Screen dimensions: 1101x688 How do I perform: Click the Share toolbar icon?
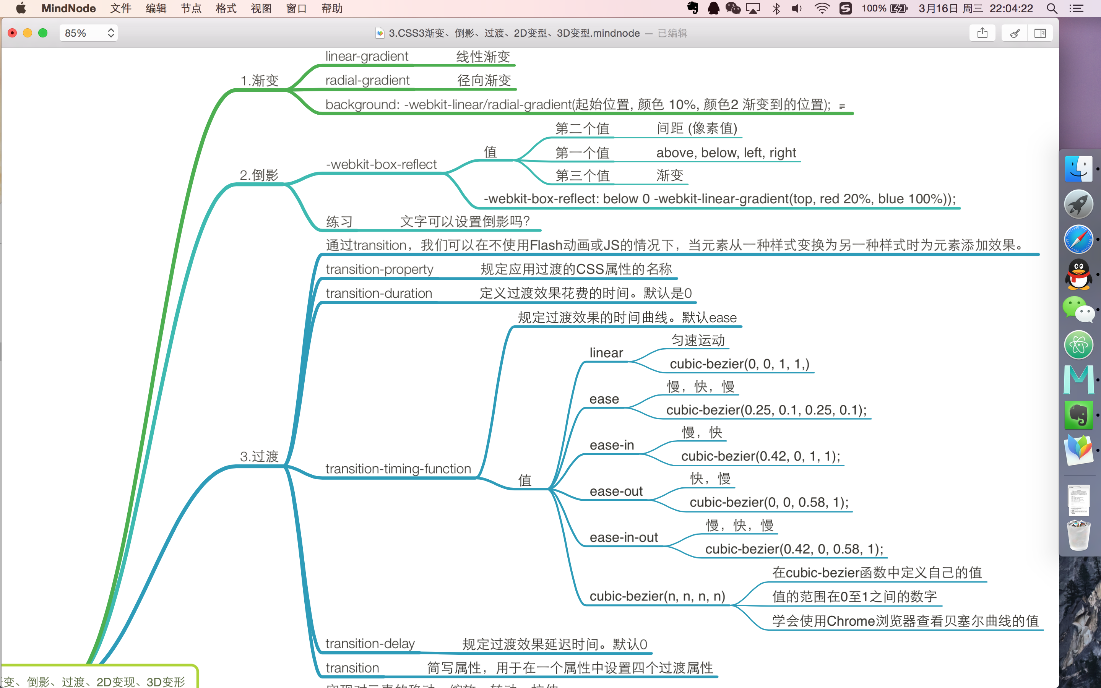coord(982,33)
